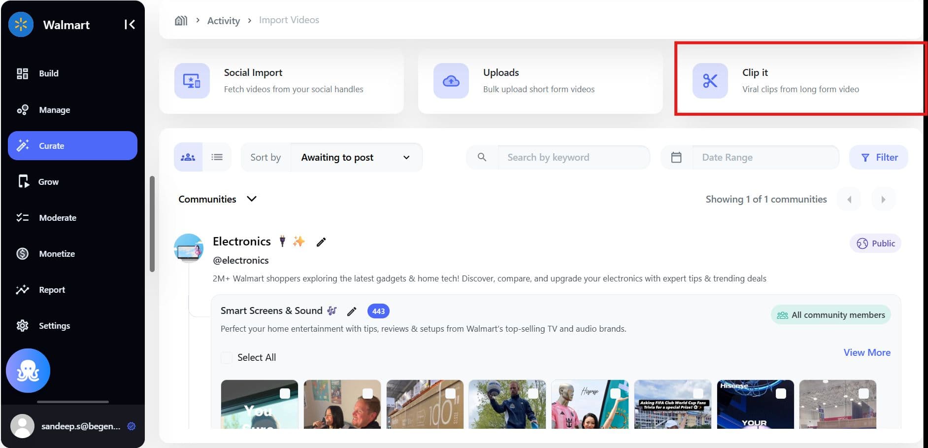
Task: Open the Moderate section
Action: (72, 218)
